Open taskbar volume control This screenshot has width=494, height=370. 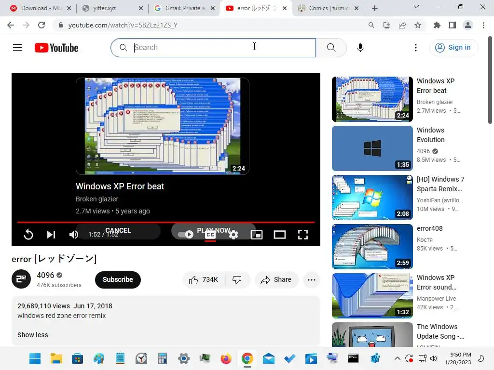[434, 358]
